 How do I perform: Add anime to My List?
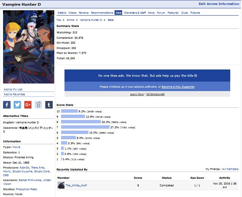(13, 89)
